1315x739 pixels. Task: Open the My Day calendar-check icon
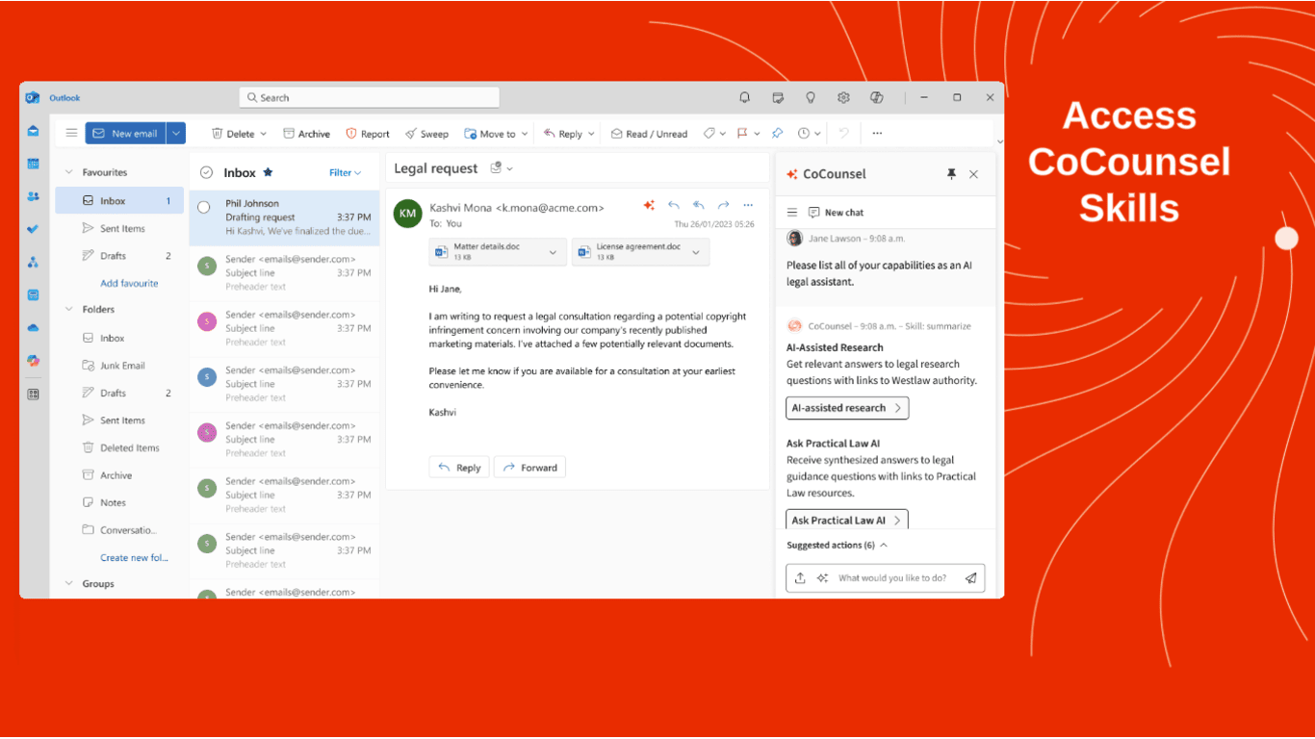778,97
